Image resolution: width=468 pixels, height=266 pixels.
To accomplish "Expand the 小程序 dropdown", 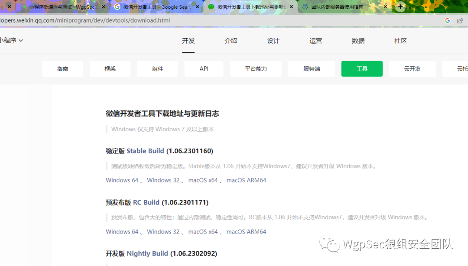I will click(11, 40).
